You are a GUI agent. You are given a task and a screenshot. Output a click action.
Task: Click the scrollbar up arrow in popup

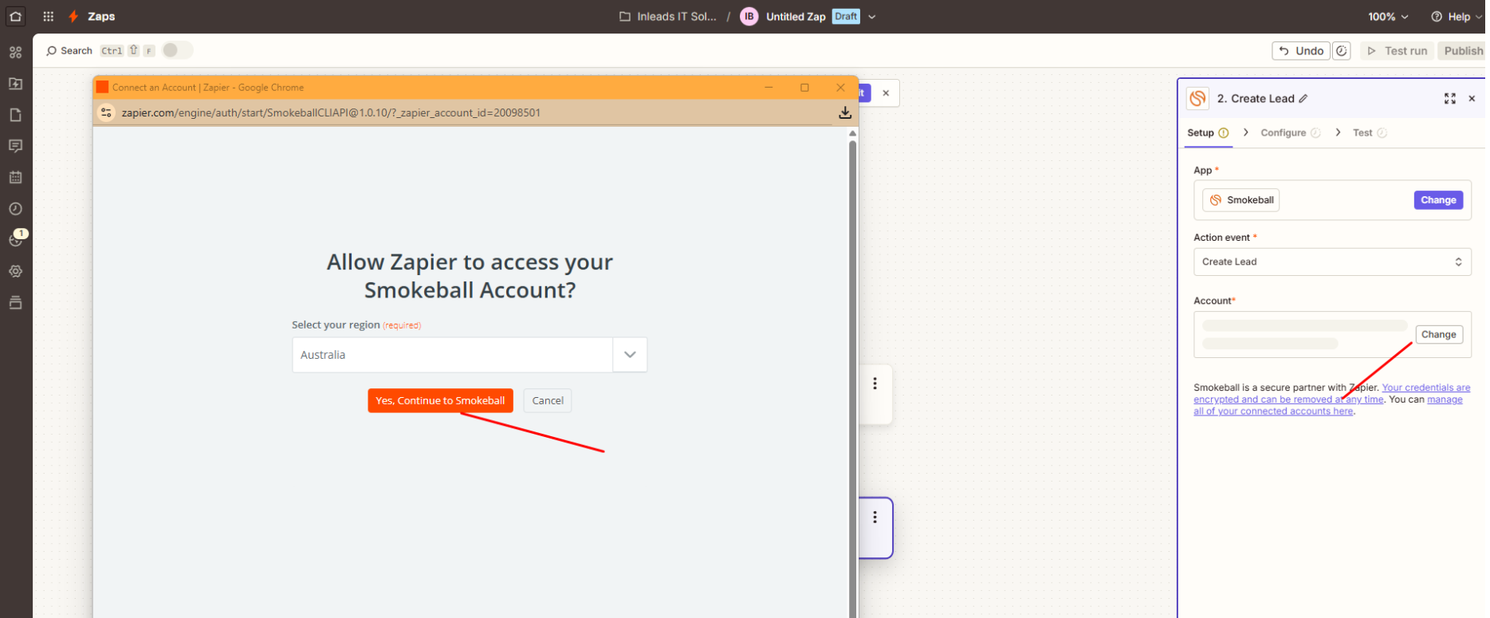click(x=852, y=134)
